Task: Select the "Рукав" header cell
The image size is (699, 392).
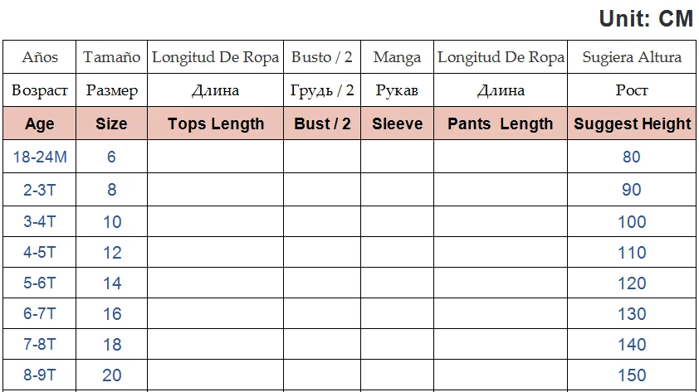Action: [397, 90]
